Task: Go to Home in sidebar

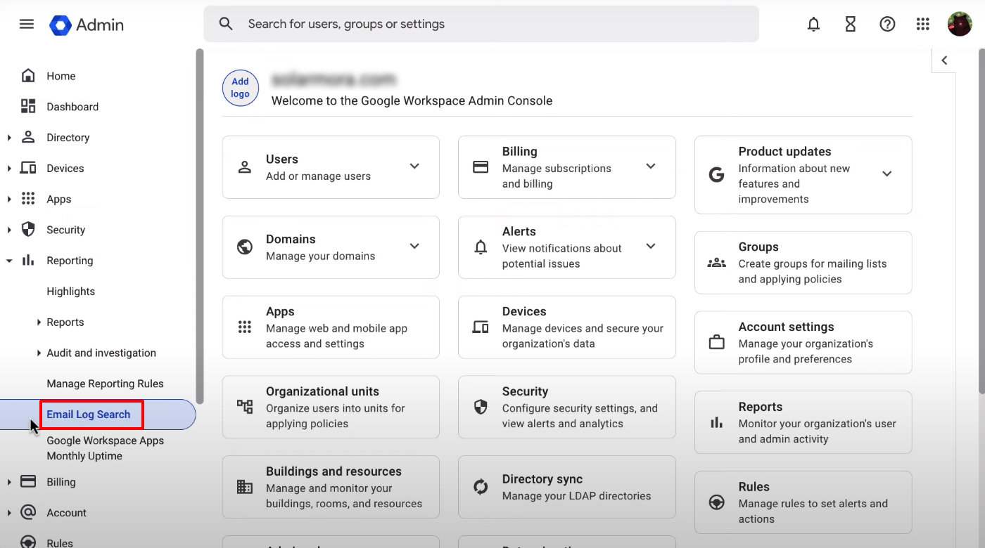Action: [x=61, y=76]
